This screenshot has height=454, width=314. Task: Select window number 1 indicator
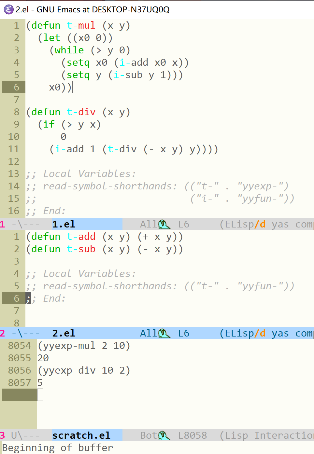point(3,224)
